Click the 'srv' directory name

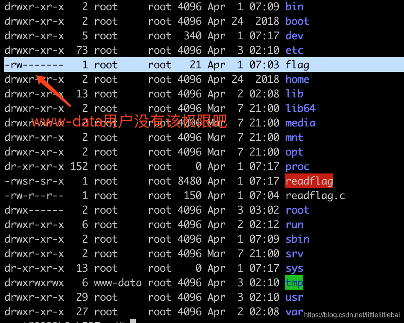(x=294, y=254)
